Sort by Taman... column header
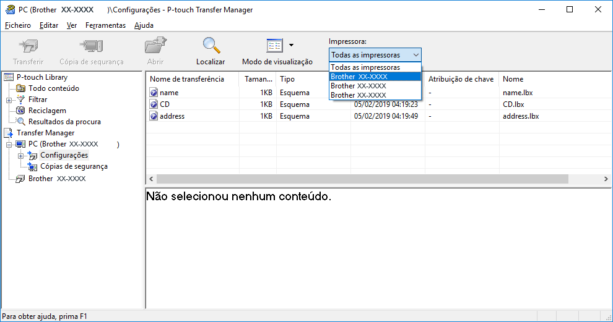The image size is (613, 322). [258, 79]
